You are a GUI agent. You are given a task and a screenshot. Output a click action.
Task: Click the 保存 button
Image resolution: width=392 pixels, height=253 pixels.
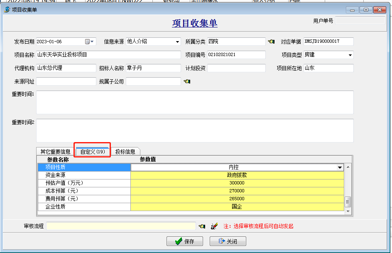coord(185,241)
